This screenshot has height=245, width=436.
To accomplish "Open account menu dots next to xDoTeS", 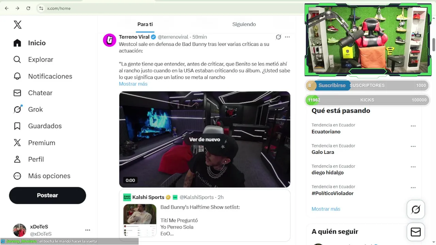I will pos(88,230).
